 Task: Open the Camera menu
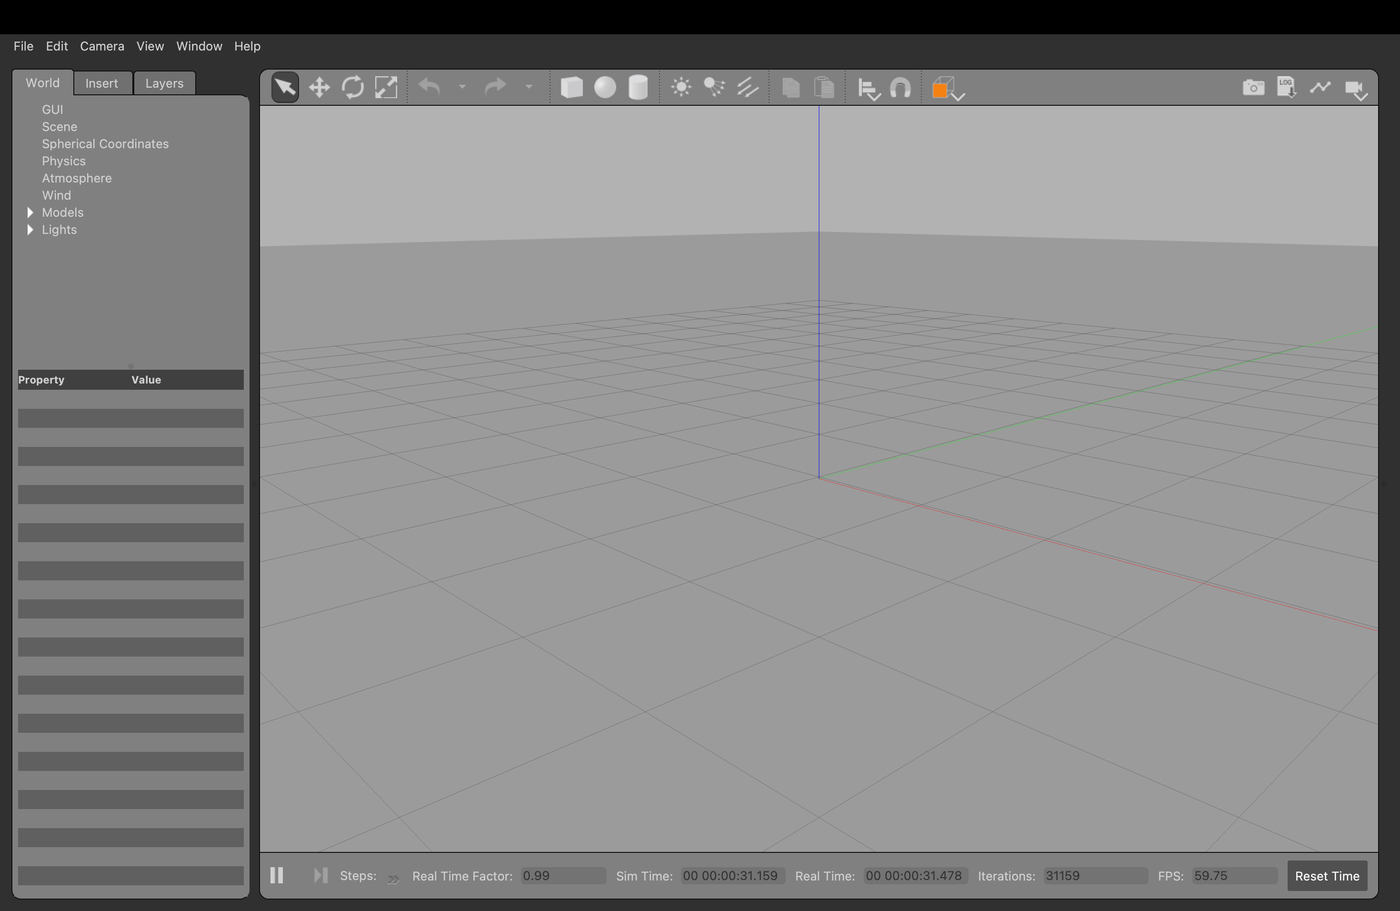click(102, 46)
